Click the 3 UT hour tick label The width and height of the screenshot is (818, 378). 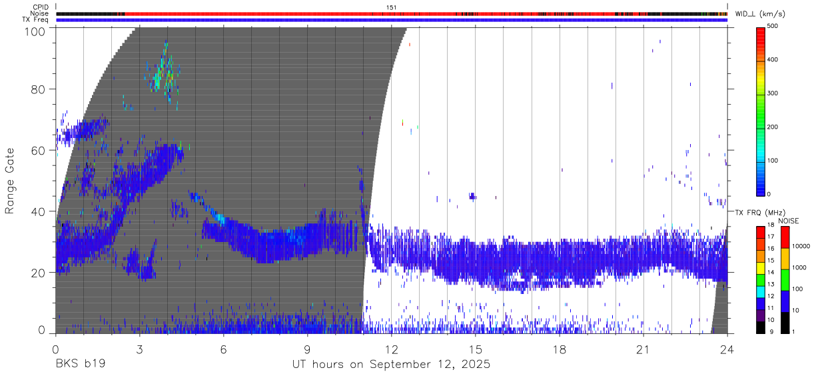[139, 349]
